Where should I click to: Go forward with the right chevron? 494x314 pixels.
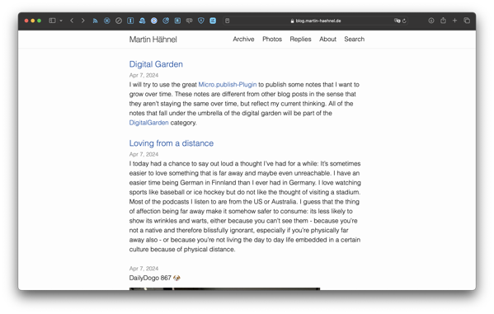[x=82, y=21]
